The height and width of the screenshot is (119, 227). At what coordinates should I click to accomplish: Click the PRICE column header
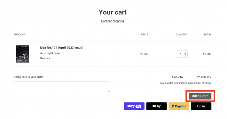145,34
